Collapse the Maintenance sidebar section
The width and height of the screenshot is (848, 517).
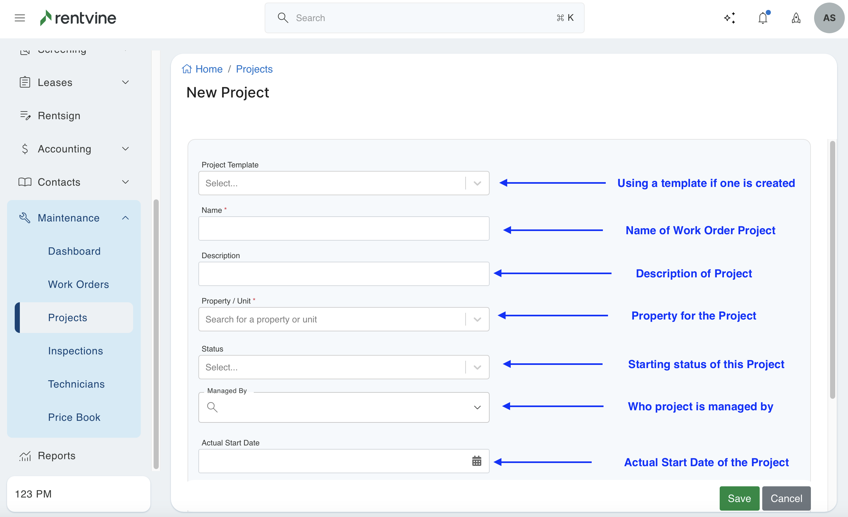tap(125, 218)
